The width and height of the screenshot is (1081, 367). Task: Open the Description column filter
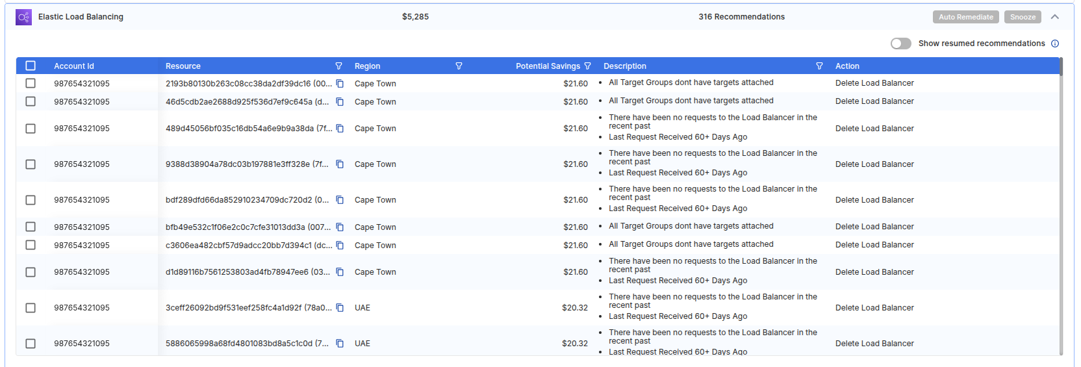click(x=819, y=66)
